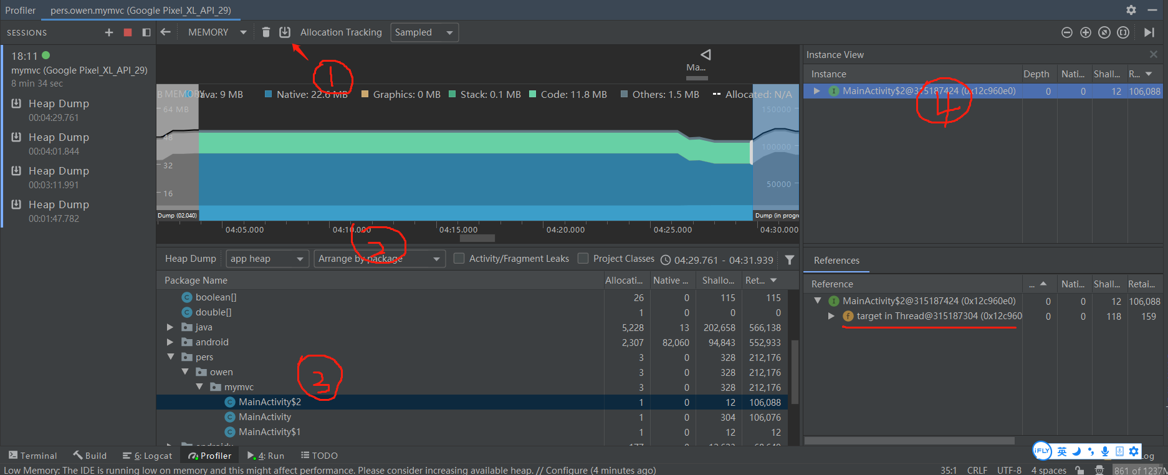Open profiler settings gear icon
The image size is (1168, 475).
coord(1131,10)
